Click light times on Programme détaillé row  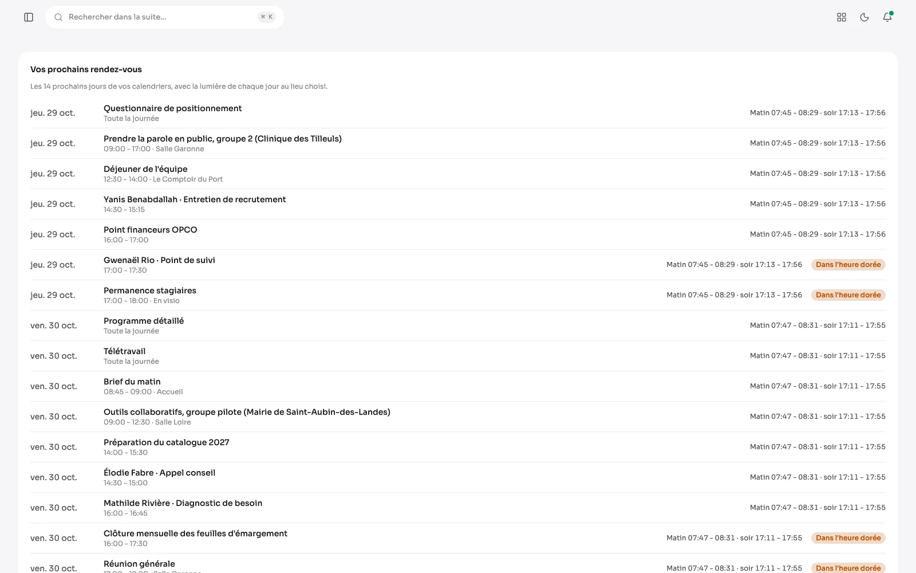[818, 325]
